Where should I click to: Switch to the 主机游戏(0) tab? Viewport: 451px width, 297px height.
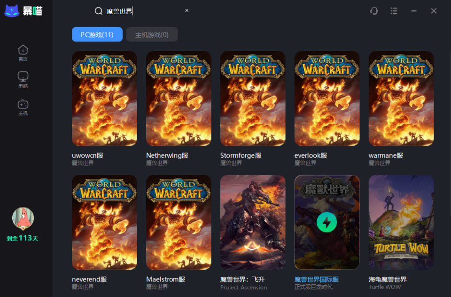[152, 34]
